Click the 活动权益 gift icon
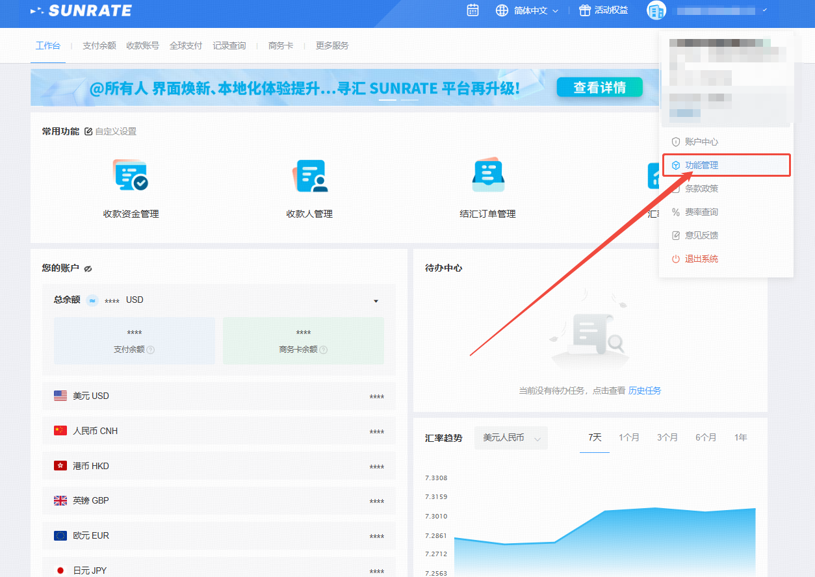The image size is (815, 577). (585, 10)
